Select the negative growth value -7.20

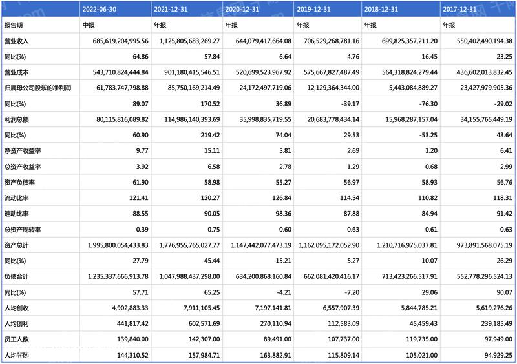pyautogui.click(x=352, y=292)
